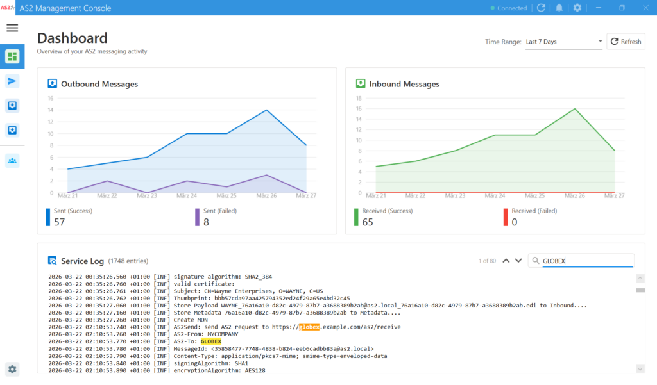Click the Connected status indicator
The height and width of the screenshot is (385, 657).
pyautogui.click(x=508, y=8)
